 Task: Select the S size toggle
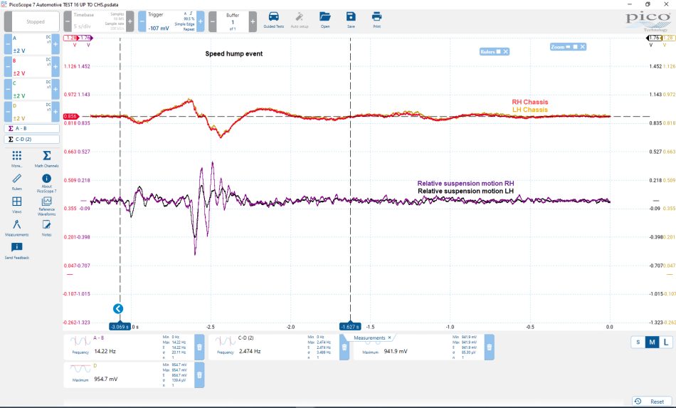tap(638, 342)
